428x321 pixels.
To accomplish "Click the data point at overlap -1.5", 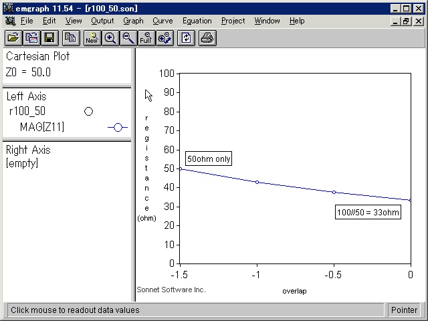I will 180,169.
